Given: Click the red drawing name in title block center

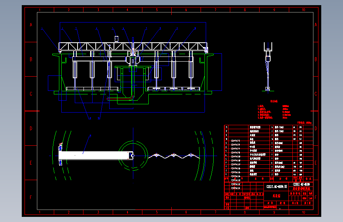Looking at the screenshot, I should click(x=276, y=196).
